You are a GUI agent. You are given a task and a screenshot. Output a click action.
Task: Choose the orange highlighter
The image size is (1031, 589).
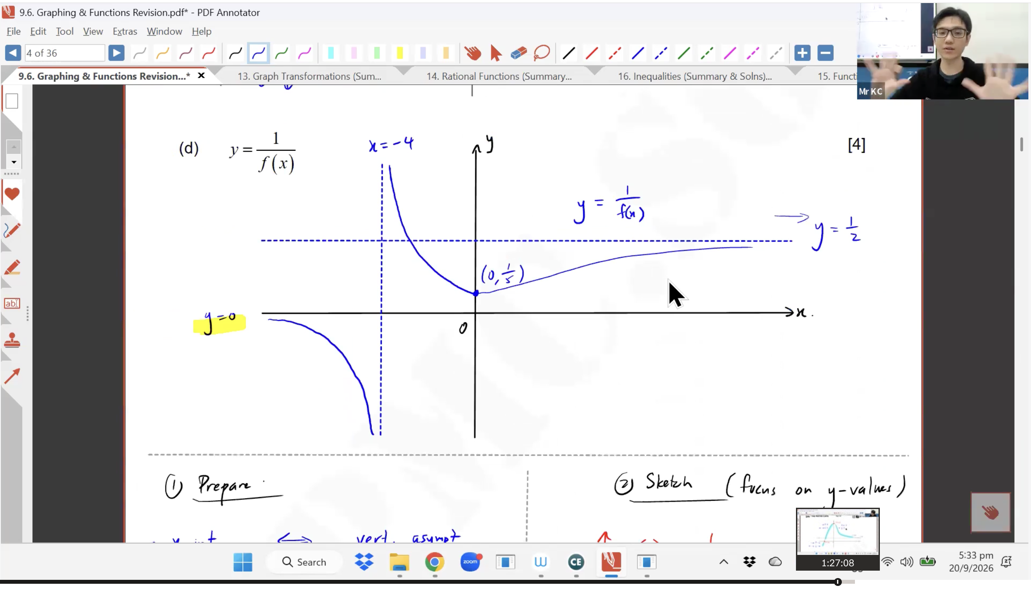coord(446,53)
